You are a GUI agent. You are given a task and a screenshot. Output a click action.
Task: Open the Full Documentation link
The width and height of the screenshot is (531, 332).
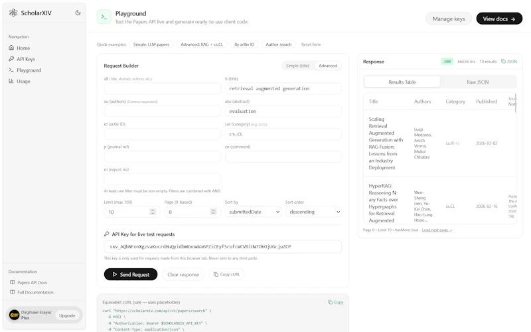coord(35,292)
